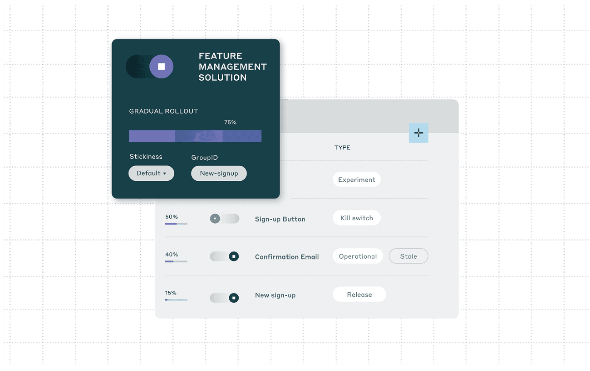
Task: Select the GRADUAL ROLLOUT section header
Action: coord(163,111)
